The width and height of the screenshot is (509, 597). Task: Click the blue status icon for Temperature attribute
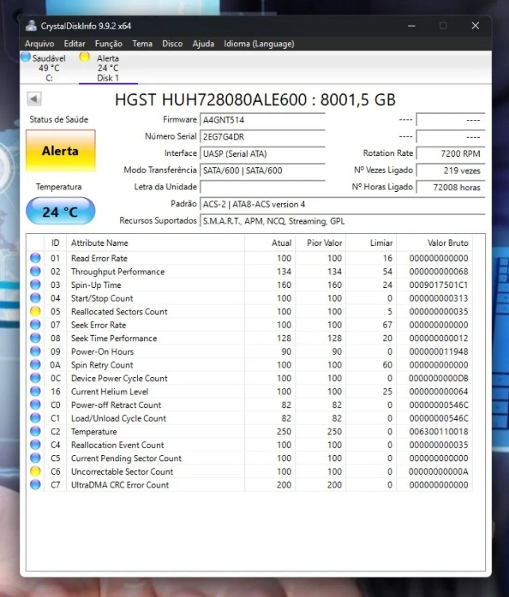click(x=35, y=431)
